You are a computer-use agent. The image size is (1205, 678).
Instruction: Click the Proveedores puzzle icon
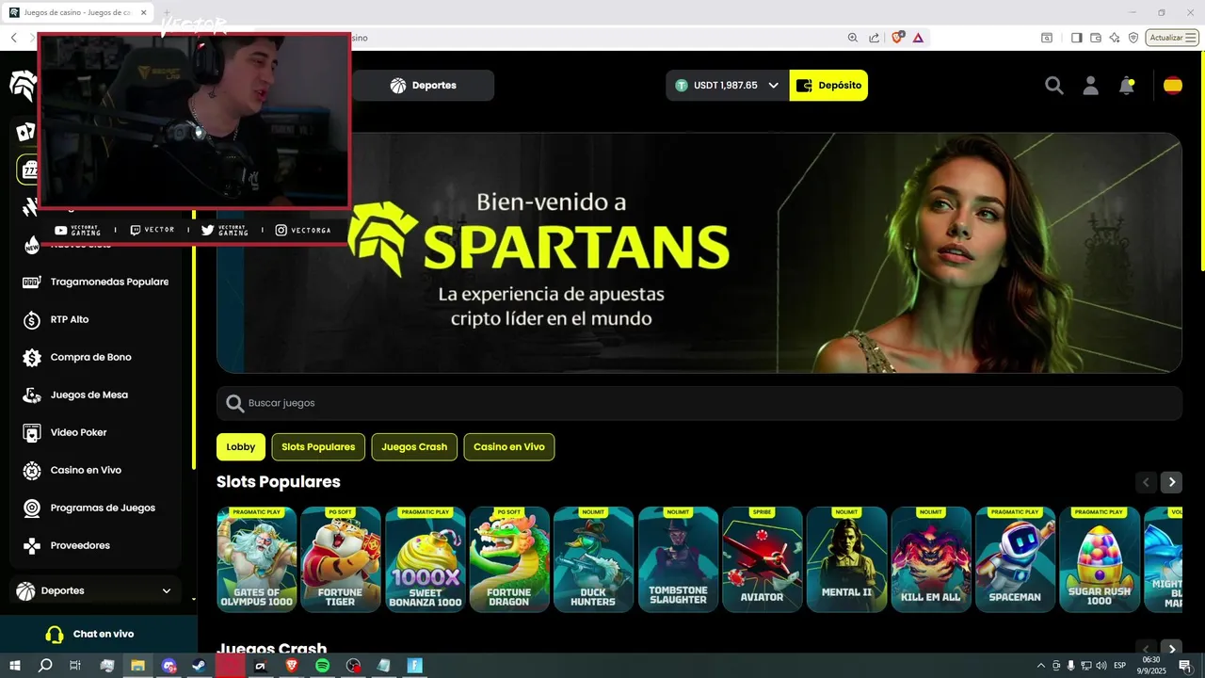tap(32, 546)
